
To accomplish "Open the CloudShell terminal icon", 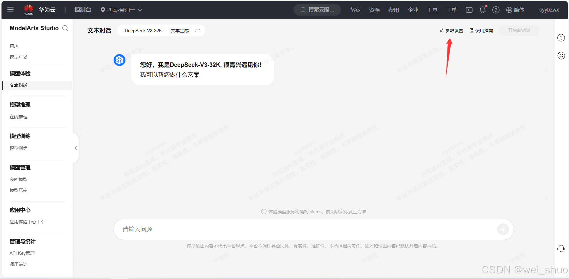I will point(469,10).
